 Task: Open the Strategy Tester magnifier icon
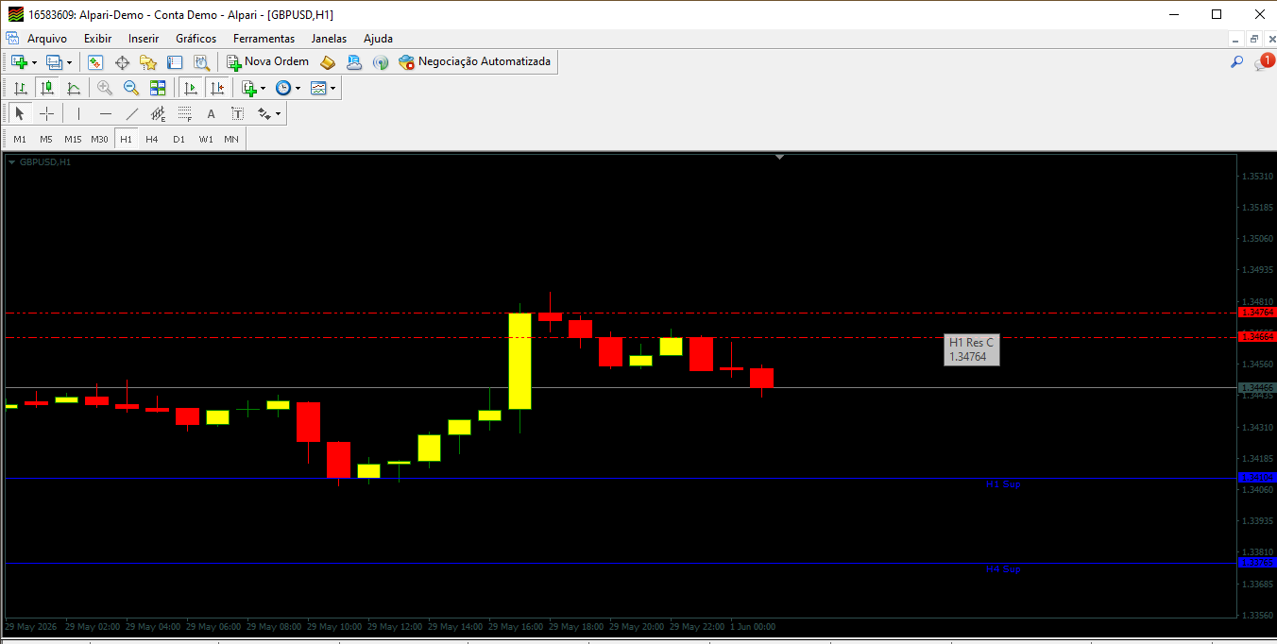[201, 62]
